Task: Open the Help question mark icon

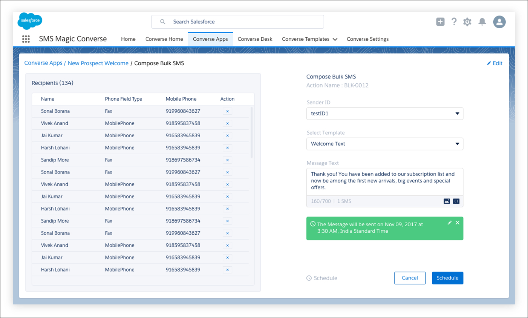Action: coord(454,22)
